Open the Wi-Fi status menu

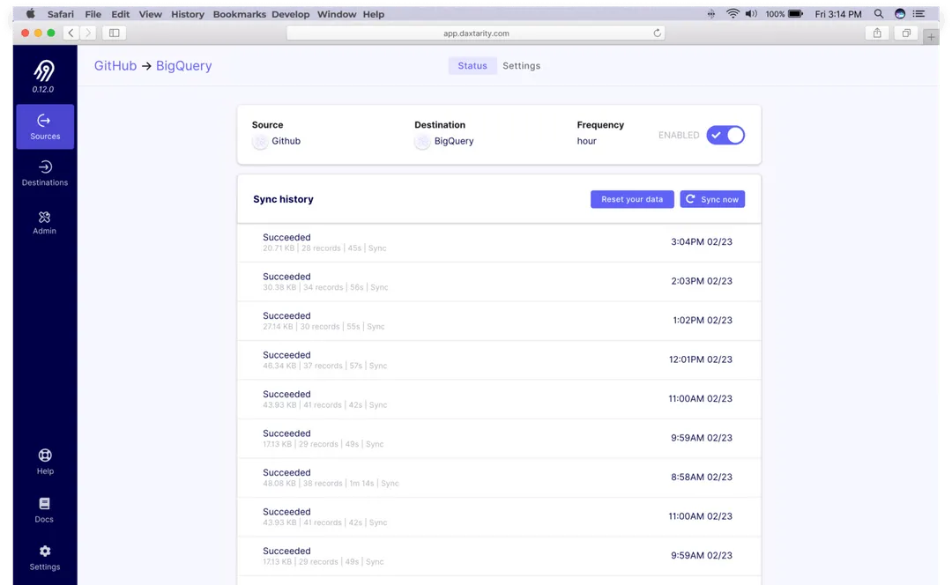click(x=733, y=13)
